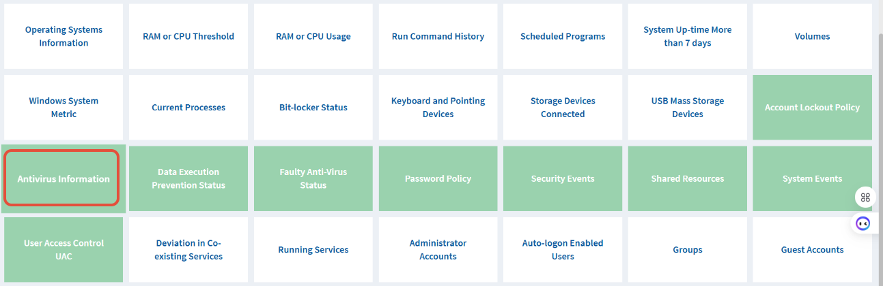Image resolution: width=883 pixels, height=286 pixels.
Task: Open the Guest Accounts tile
Action: pyautogui.click(x=812, y=250)
